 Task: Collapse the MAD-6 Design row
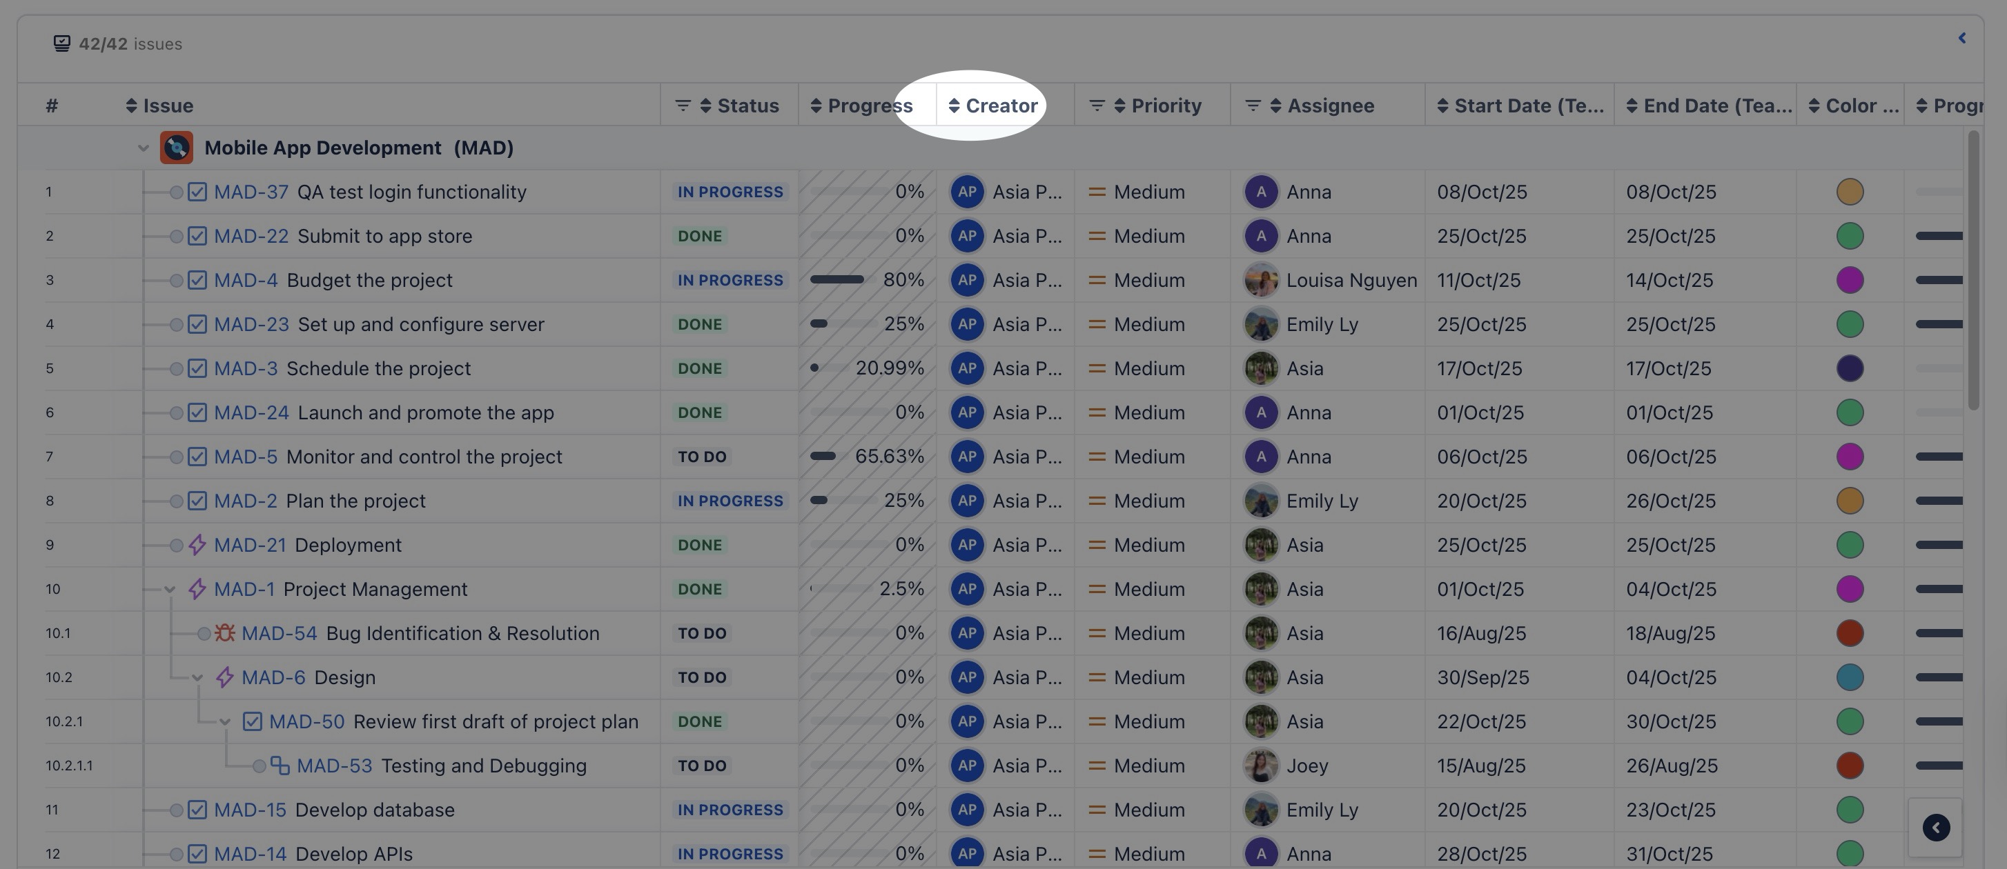tap(197, 677)
